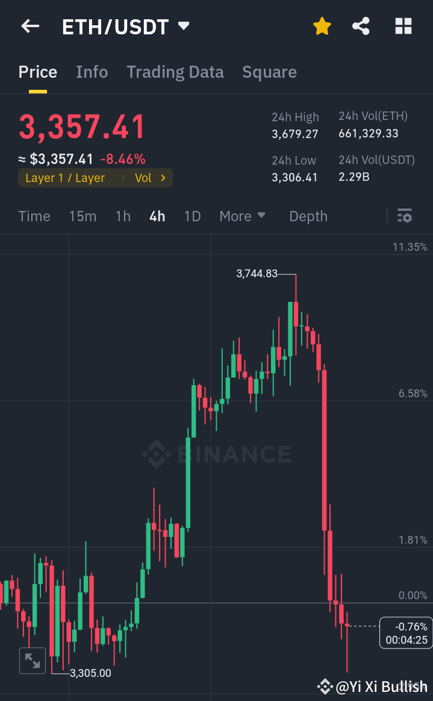The height and width of the screenshot is (701, 433).
Task: Switch to the Trading Data tab
Action: (x=175, y=72)
